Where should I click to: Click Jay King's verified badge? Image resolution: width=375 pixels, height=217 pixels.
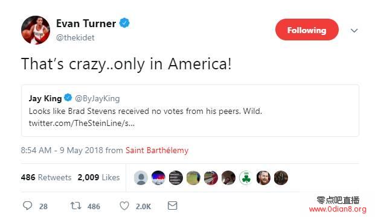tap(68, 98)
